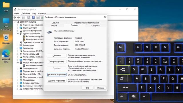Screen dimensions: 183x103
Task: Select the Дисковые устройства drive icon
Action: pyautogui.click(x=21, y=31)
